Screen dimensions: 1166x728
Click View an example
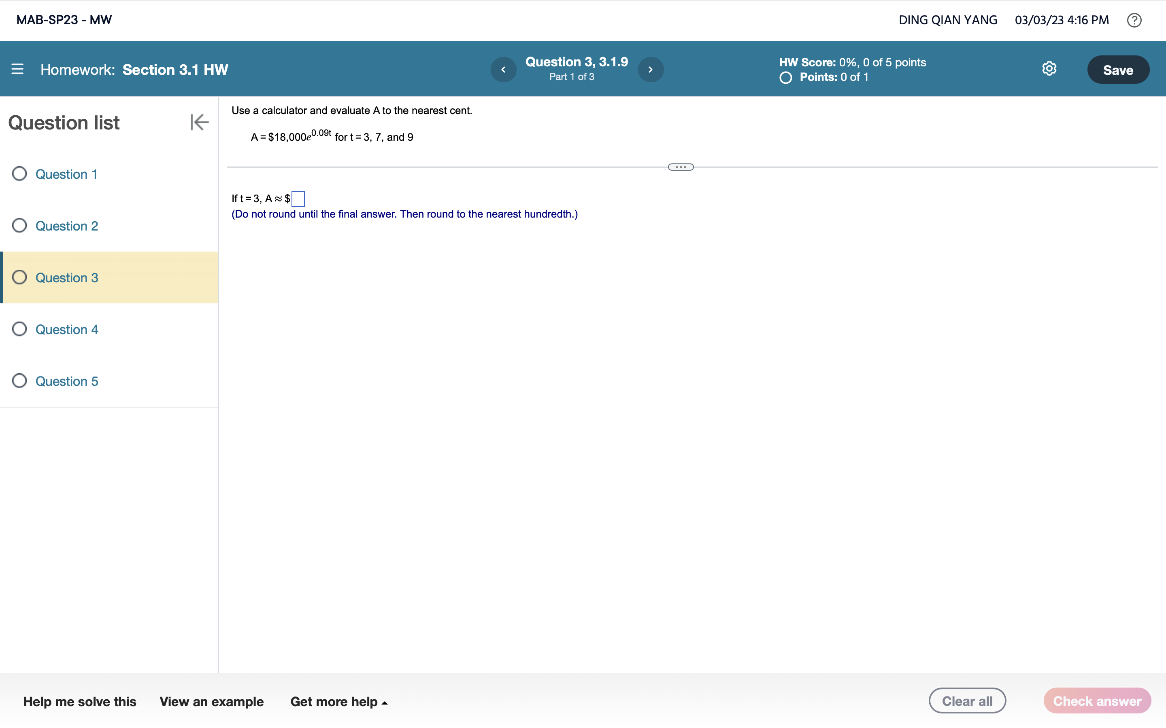tap(211, 702)
